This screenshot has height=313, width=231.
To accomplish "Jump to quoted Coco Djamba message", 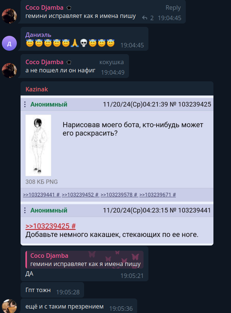I will pyautogui.click(x=84, y=260).
